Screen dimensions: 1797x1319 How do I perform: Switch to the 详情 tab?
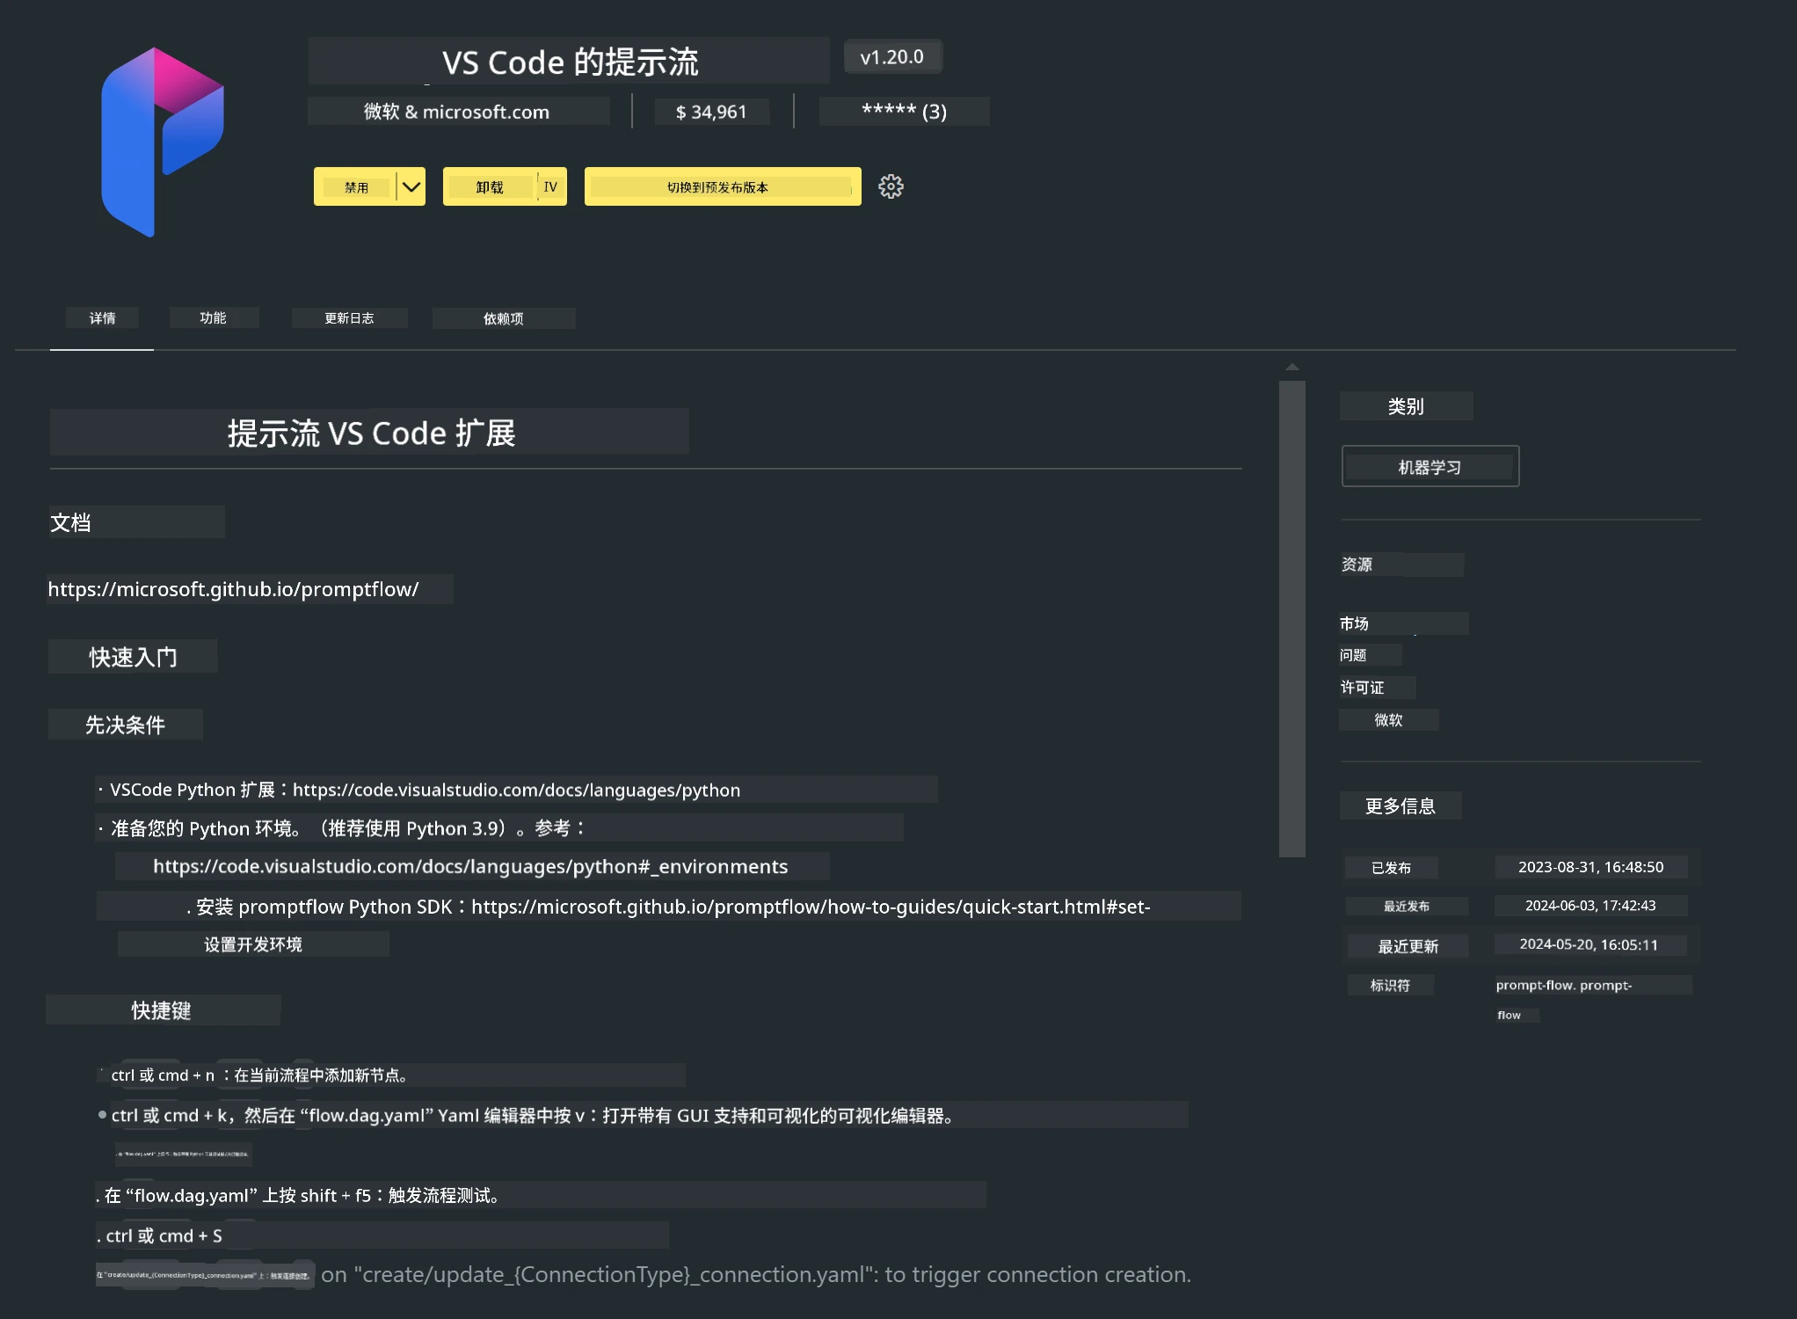[102, 318]
